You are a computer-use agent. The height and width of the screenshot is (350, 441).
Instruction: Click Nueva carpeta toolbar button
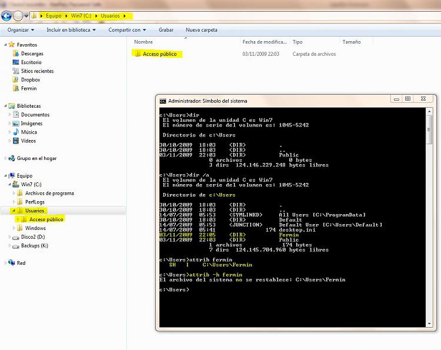click(201, 30)
